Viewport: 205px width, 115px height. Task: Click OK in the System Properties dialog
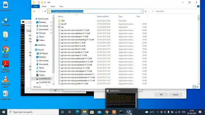tap(55, 90)
